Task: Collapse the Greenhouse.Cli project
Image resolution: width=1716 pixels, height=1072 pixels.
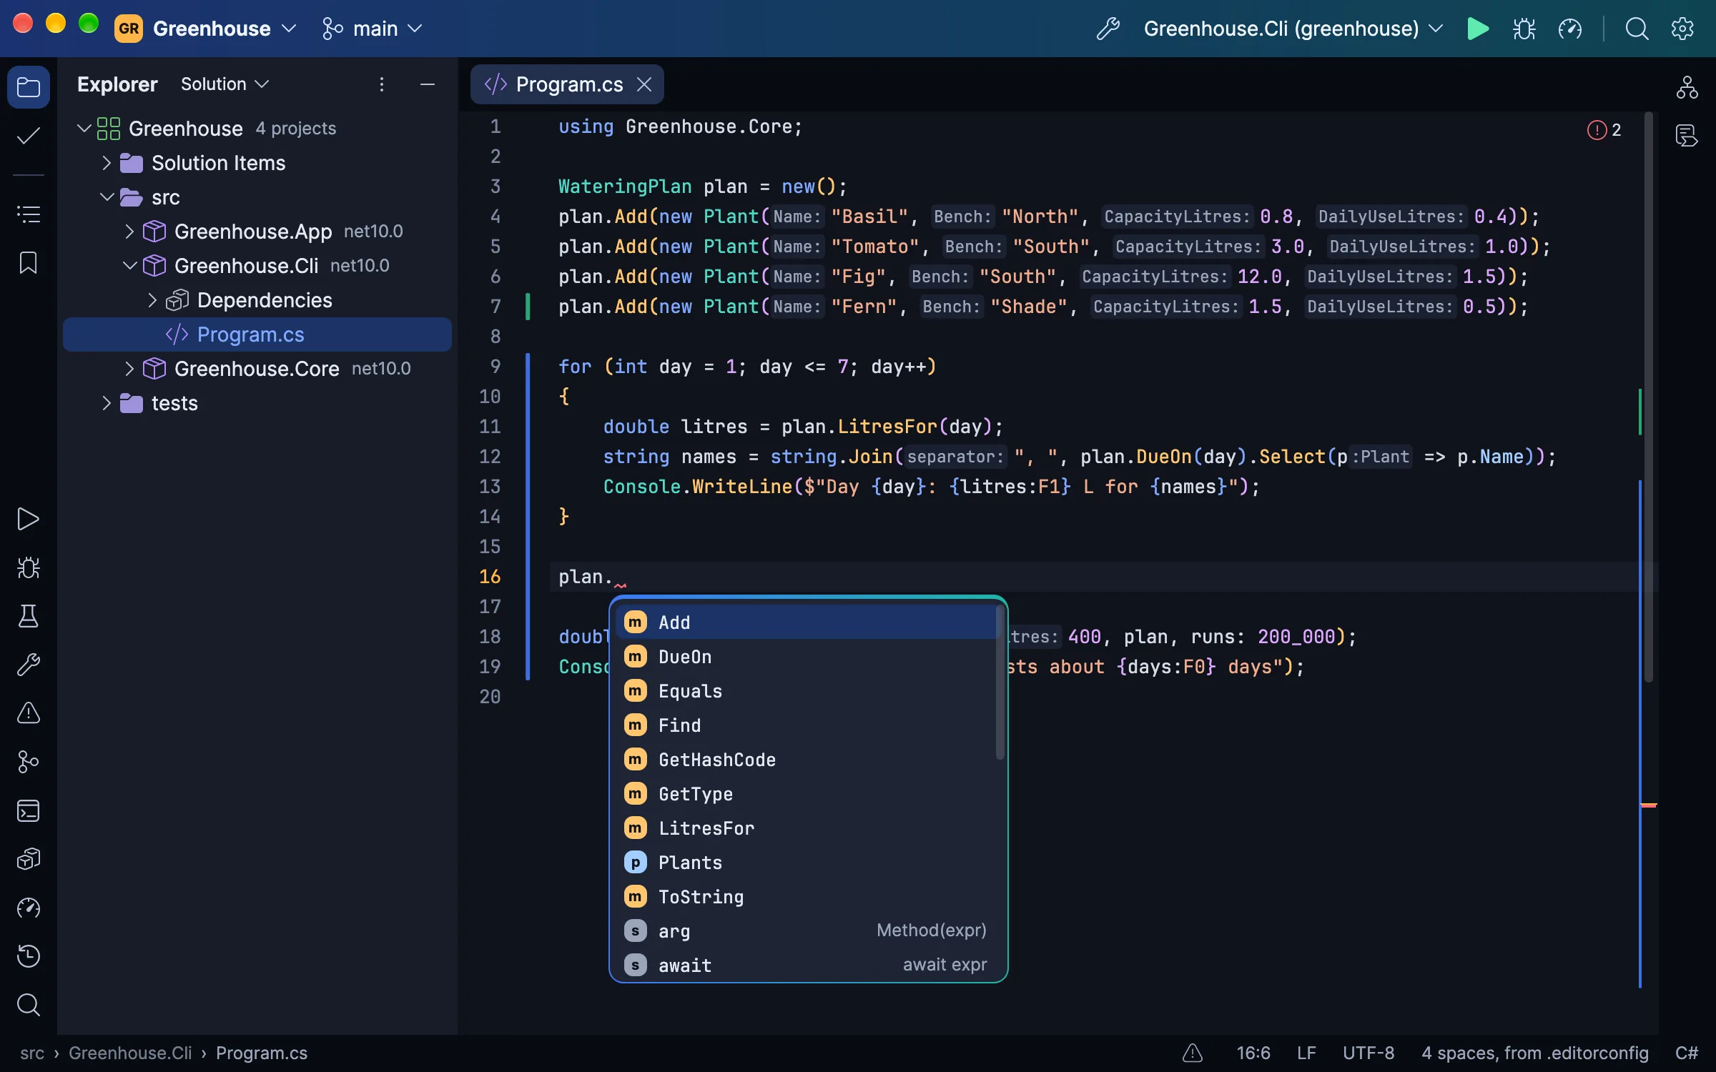Action: point(129,266)
